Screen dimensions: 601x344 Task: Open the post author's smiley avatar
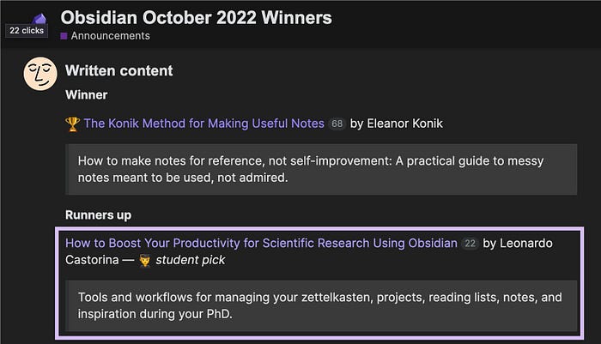[x=39, y=75]
